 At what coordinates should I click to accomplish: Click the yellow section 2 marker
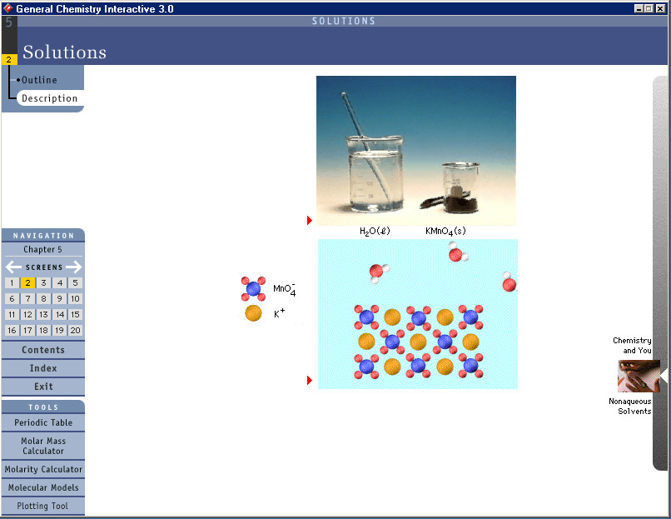[9, 60]
